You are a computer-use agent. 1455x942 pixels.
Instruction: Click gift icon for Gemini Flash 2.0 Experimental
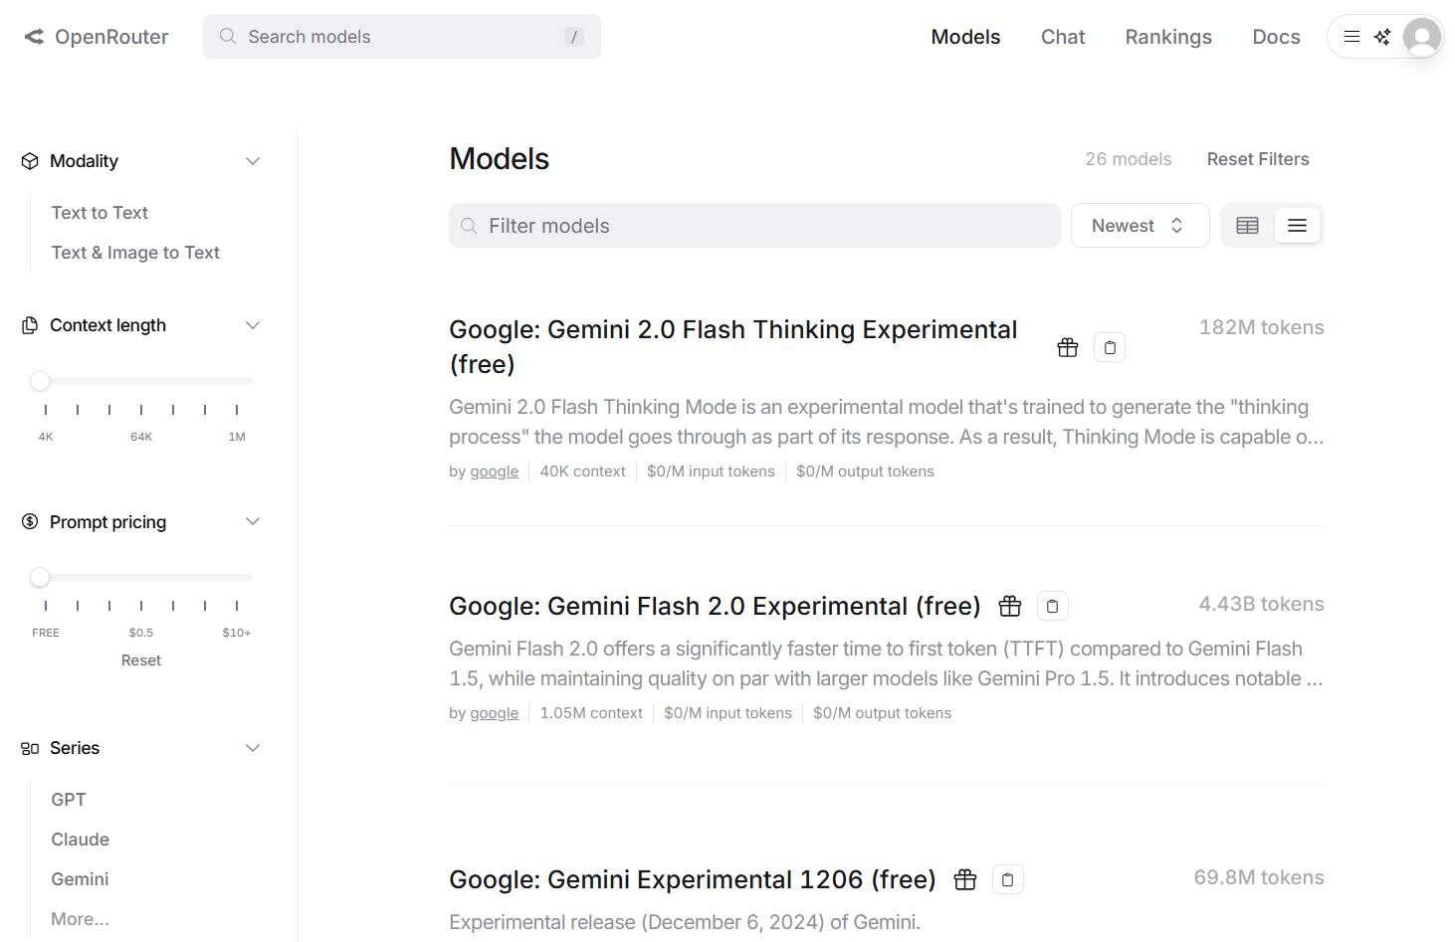[x=1010, y=606]
